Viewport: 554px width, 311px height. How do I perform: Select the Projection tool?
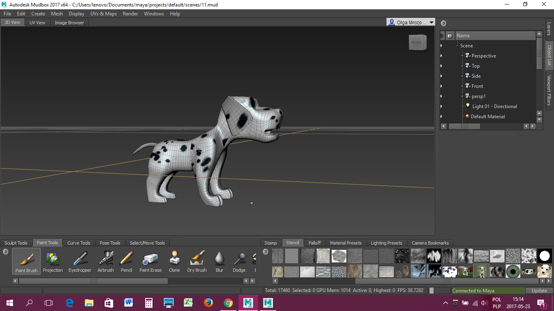click(x=53, y=261)
